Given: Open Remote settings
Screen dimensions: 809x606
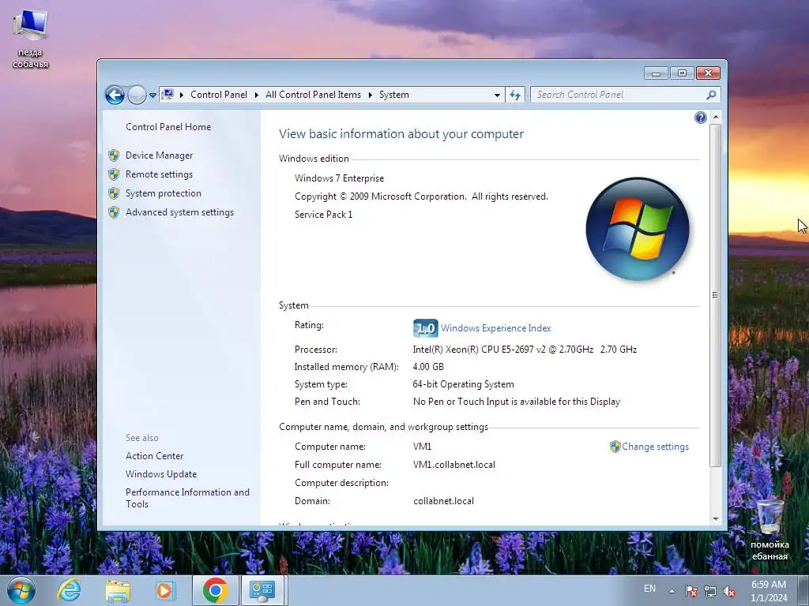Looking at the screenshot, I should (x=159, y=174).
